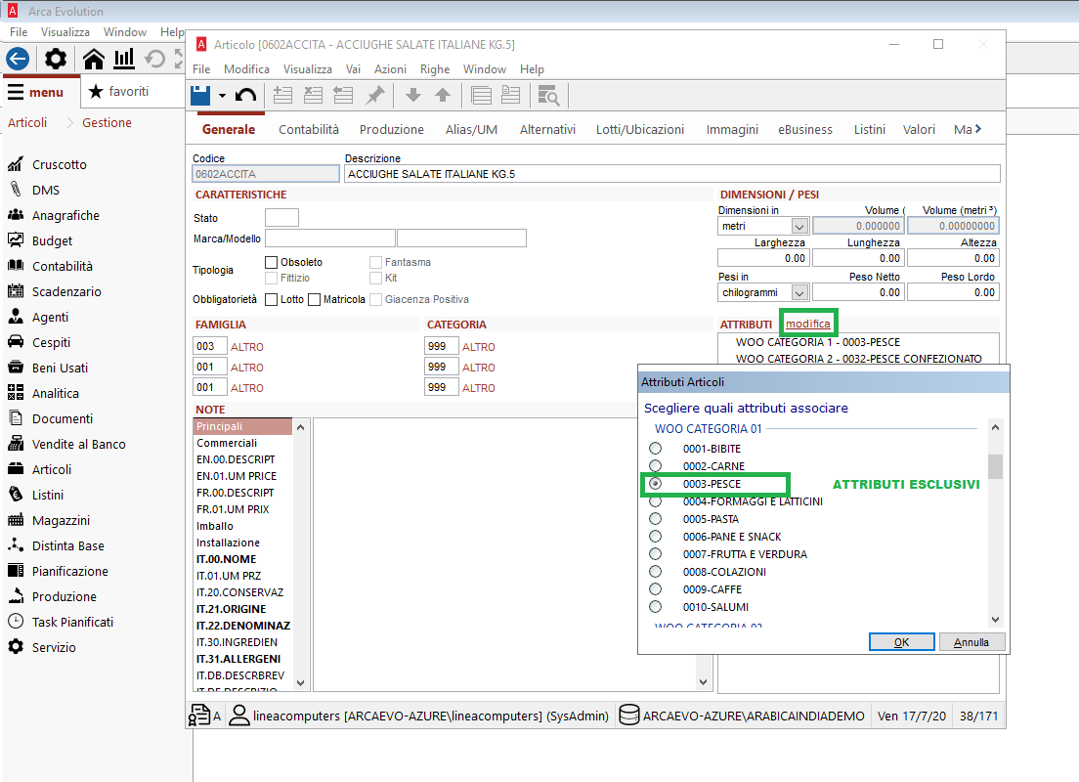Click the modifica link next to Attributi
The width and height of the screenshot is (1079, 782).
tap(807, 324)
